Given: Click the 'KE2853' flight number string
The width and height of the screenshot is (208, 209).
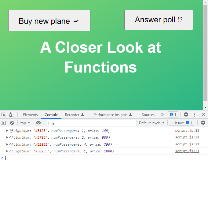Looking at the screenshot, I should tap(42, 144).
